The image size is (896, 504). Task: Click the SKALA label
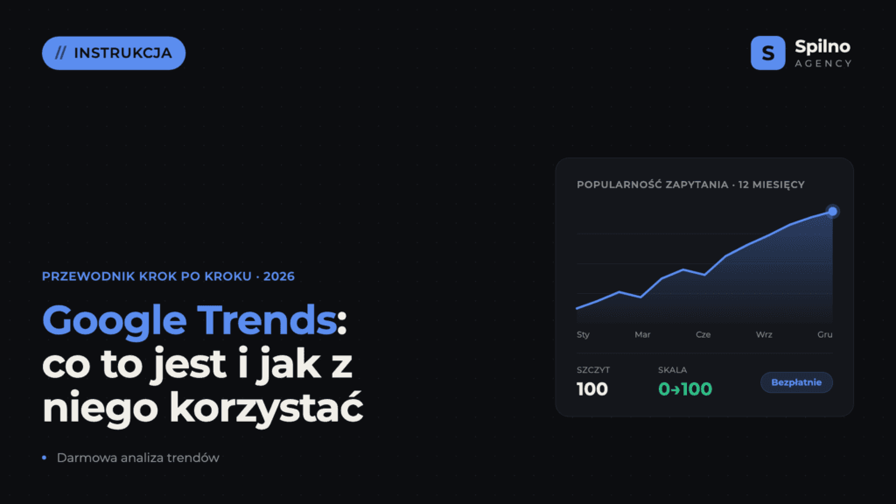[672, 370]
